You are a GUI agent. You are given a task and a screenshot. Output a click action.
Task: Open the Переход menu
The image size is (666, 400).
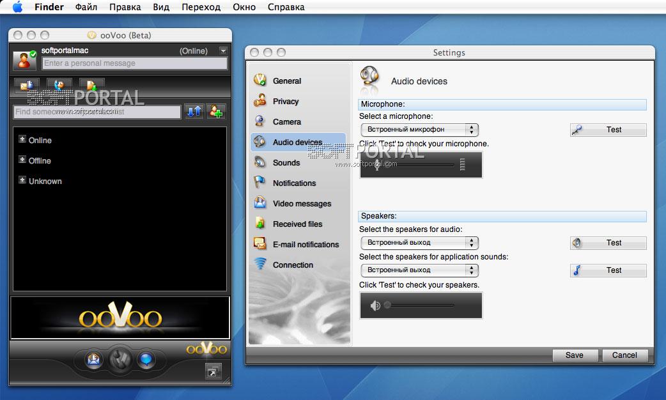click(x=201, y=7)
